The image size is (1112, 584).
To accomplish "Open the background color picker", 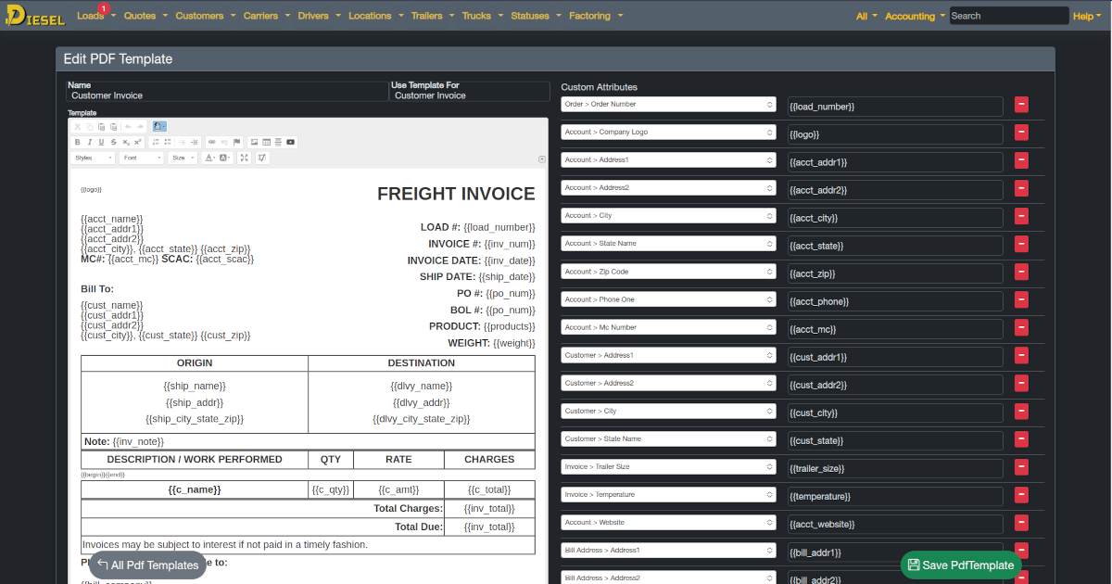I will coord(224,158).
